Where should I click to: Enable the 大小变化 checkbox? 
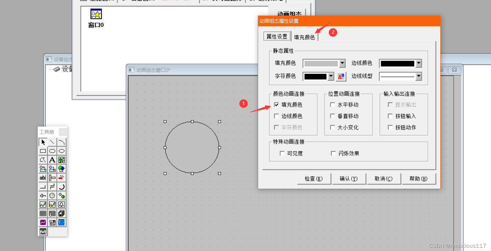click(332, 127)
